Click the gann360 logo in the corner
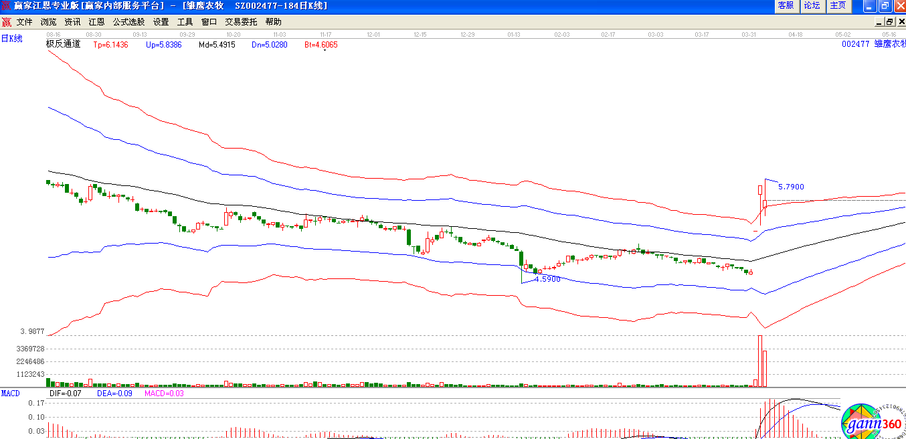Viewport: 906px width, 439px height. [x=874, y=421]
